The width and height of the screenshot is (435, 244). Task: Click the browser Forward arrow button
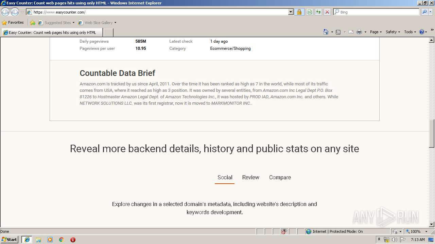pyautogui.click(x=15, y=12)
